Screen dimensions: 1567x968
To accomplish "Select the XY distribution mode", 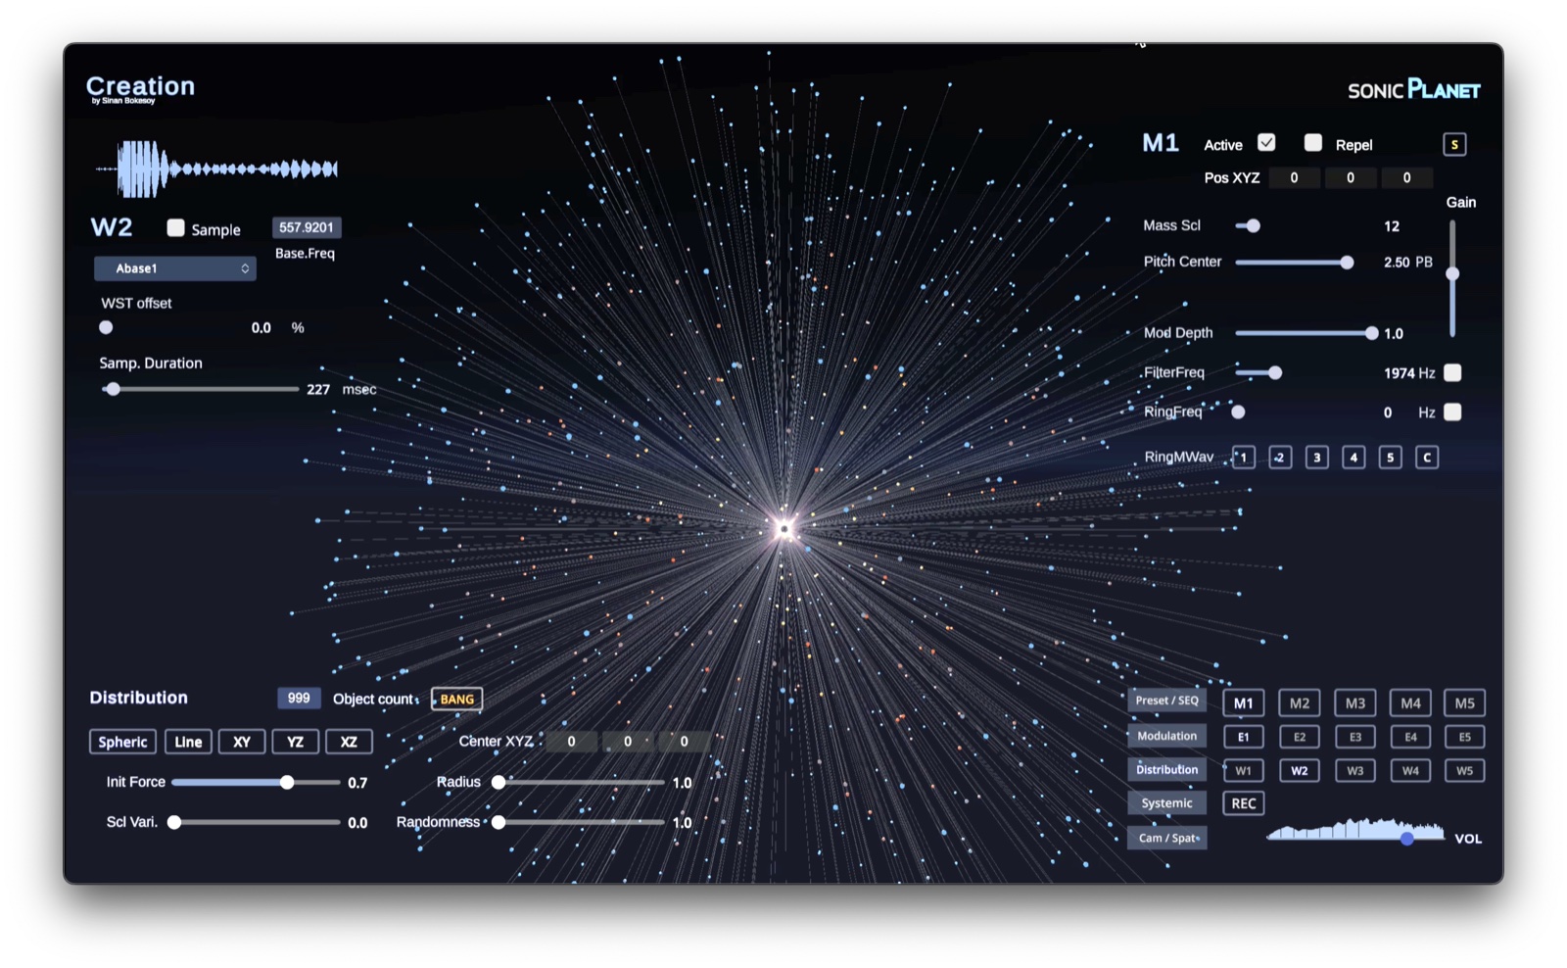I will [241, 742].
